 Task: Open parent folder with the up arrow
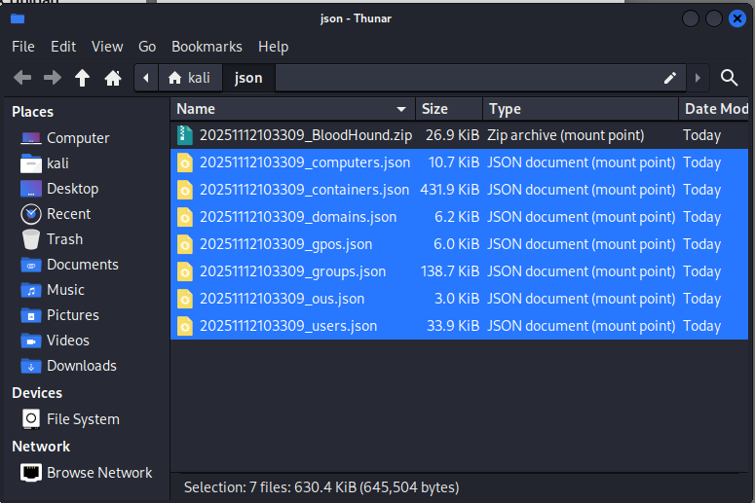(83, 78)
